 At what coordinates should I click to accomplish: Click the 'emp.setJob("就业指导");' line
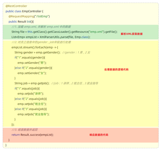(x=33, y=114)
